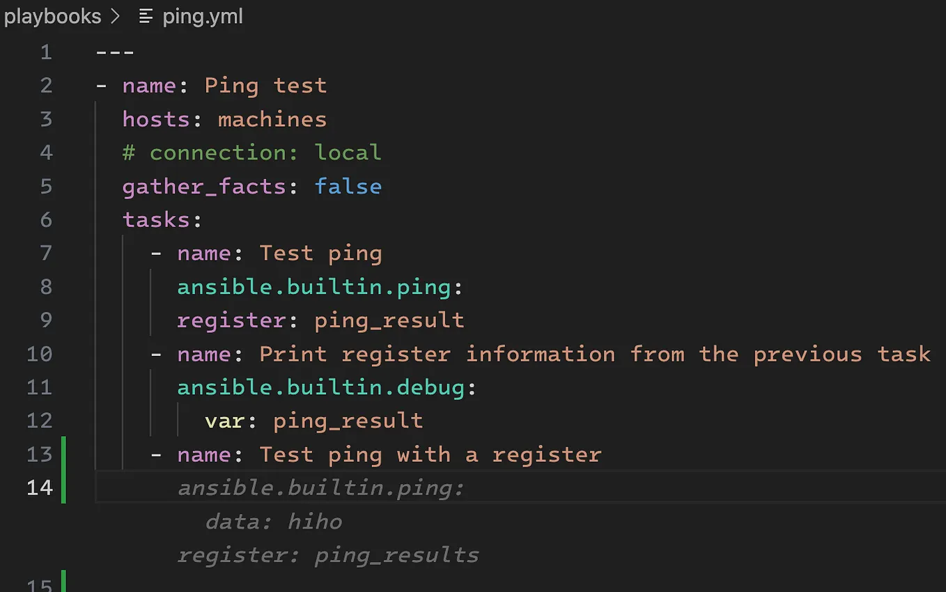Image resolution: width=946 pixels, height=592 pixels.
Task: Expand the breadcrumb chevron after playbooks
Action: tap(116, 17)
